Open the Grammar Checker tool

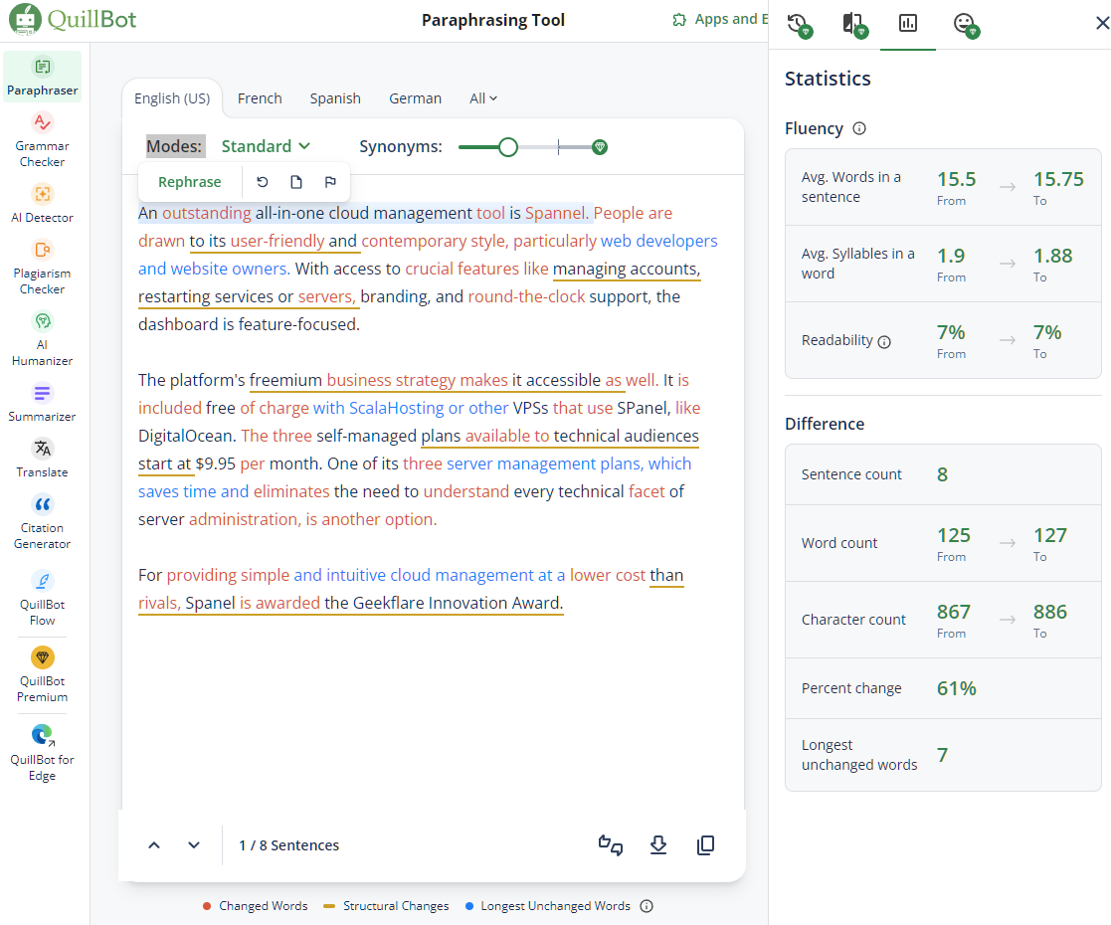click(x=43, y=139)
